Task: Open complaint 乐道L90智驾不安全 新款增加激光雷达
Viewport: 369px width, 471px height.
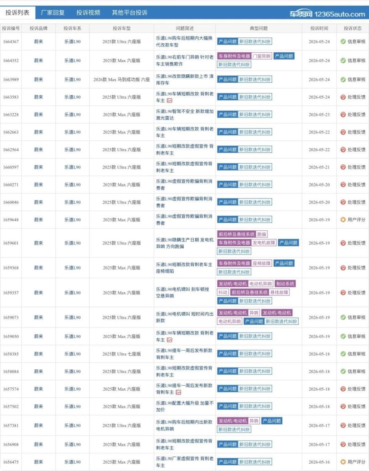Action: (x=185, y=115)
